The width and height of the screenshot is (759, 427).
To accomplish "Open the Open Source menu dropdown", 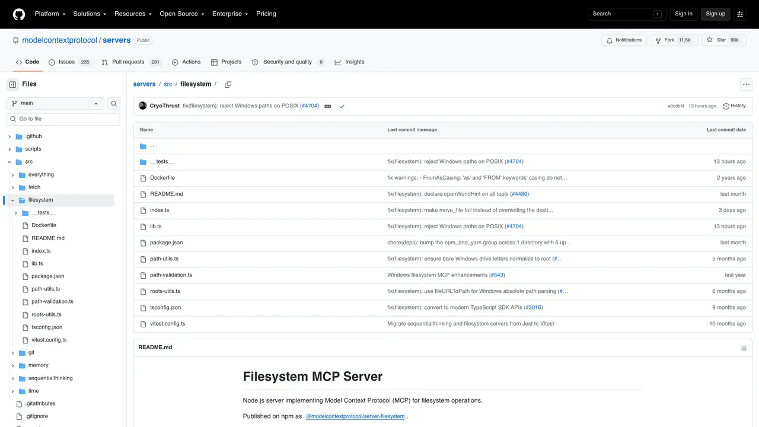I will coord(182,14).
